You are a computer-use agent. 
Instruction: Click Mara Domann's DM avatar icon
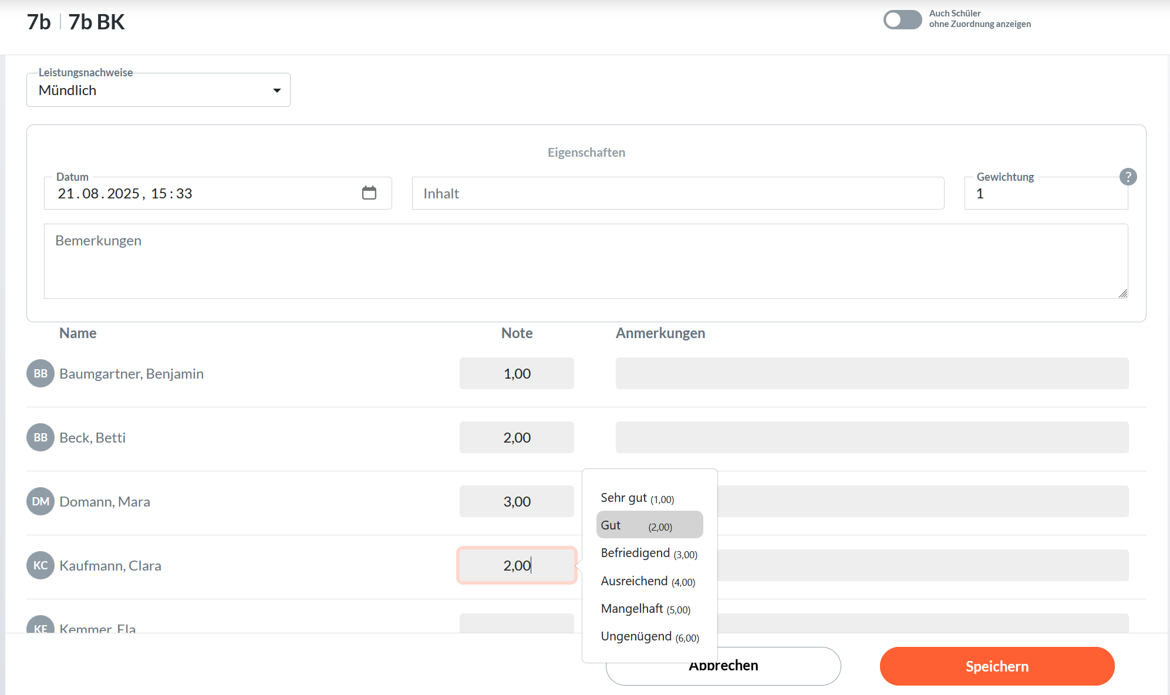click(41, 501)
